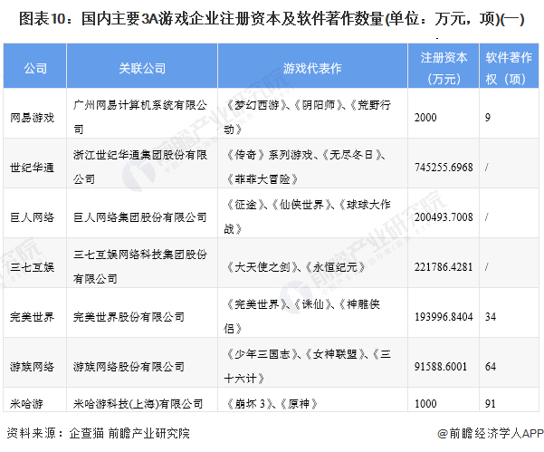Click copyright count 34
Screen dimensions: 544x452
(509, 313)
